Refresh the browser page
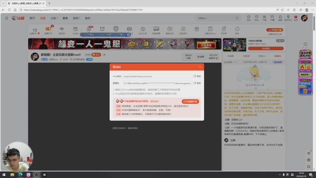Viewport: 316px width, 178px height. [9, 9]
